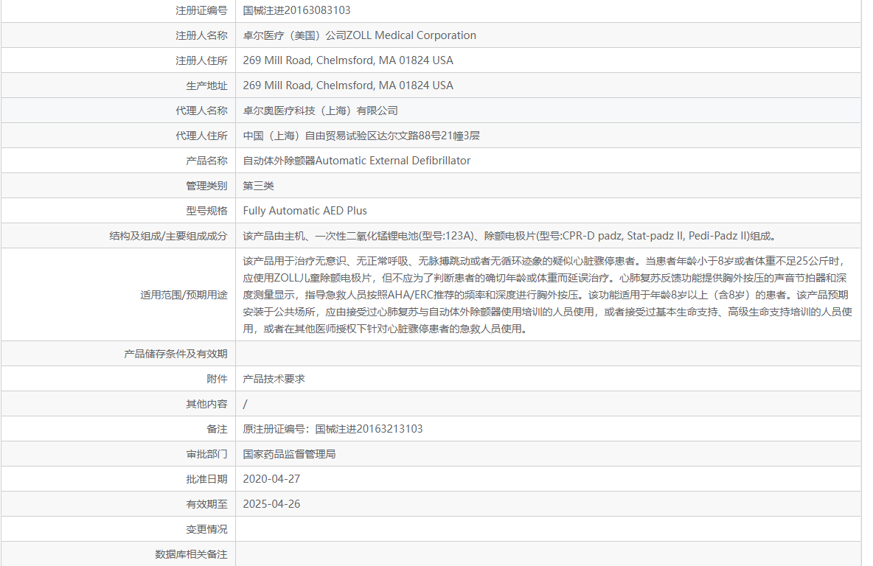
Task: Select the 代理人名称 label
Action: [201, 111]
